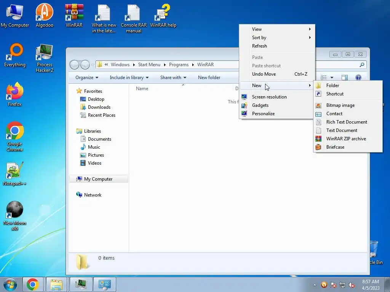Open the Videos library
Viewport: 390px width, 292px height.
pyautogui.click(x=91, y=163)
